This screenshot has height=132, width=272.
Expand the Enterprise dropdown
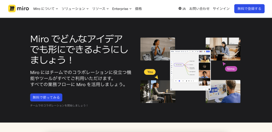(122, 9)
